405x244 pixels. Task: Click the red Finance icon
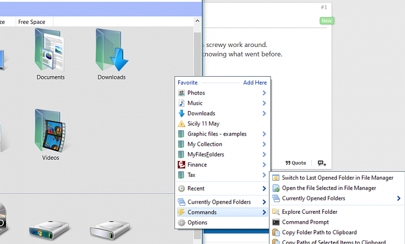[x=181, y=165]
